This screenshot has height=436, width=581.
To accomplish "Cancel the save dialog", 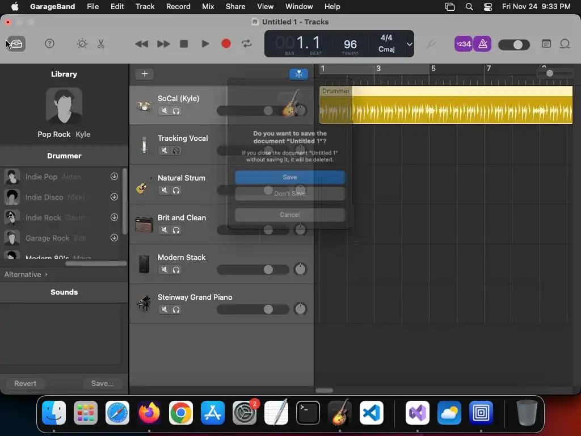I will coord(290,215).
